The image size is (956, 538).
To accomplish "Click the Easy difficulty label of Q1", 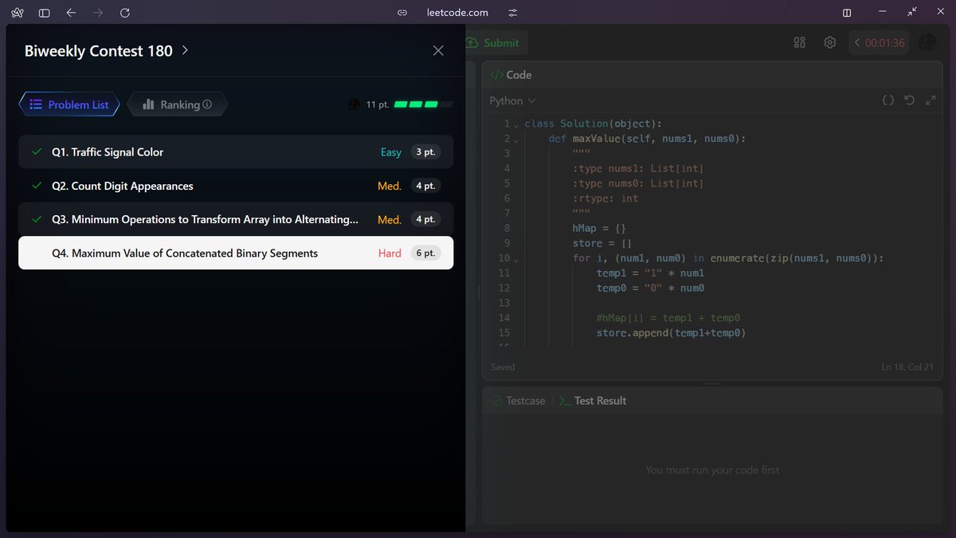I will 391,151.
